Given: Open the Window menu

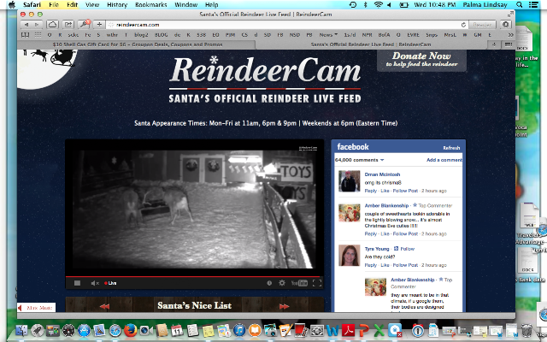Looking at the screenshot, I should click(186, 5).
